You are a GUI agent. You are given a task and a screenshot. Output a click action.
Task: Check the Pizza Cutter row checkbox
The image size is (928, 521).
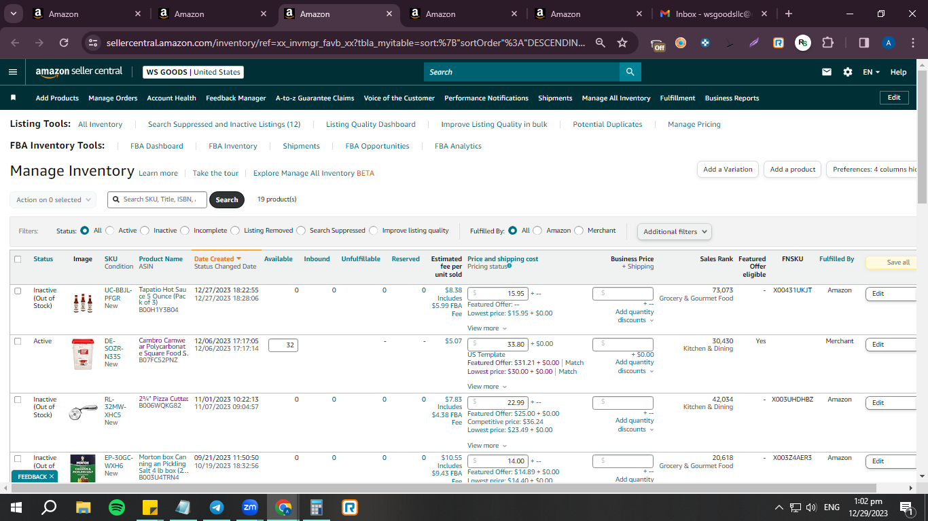[x=18, y=400]
